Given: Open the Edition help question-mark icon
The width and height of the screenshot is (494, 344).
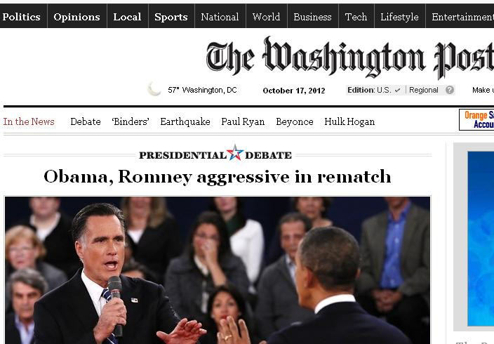Looking at the screenshot, I should pos(450,90).
